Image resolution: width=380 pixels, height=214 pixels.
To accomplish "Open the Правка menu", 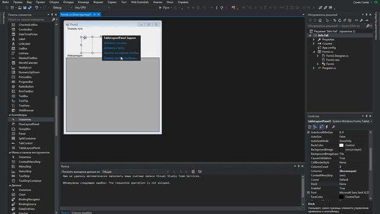I will tap(18, 2).
